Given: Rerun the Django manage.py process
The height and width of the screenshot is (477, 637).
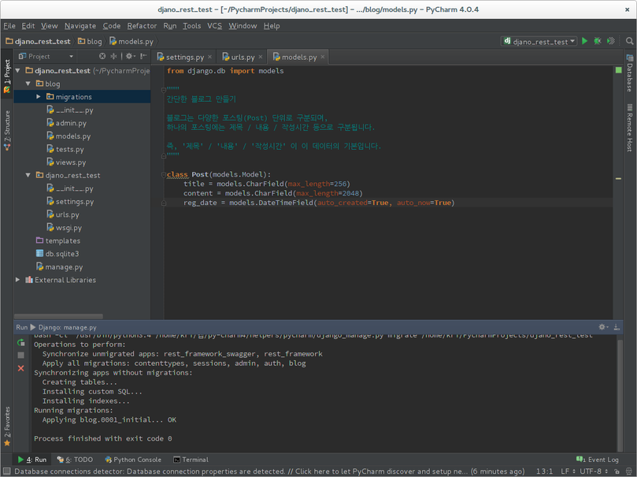Looking at the screenshot, I should tap(21, 342).
